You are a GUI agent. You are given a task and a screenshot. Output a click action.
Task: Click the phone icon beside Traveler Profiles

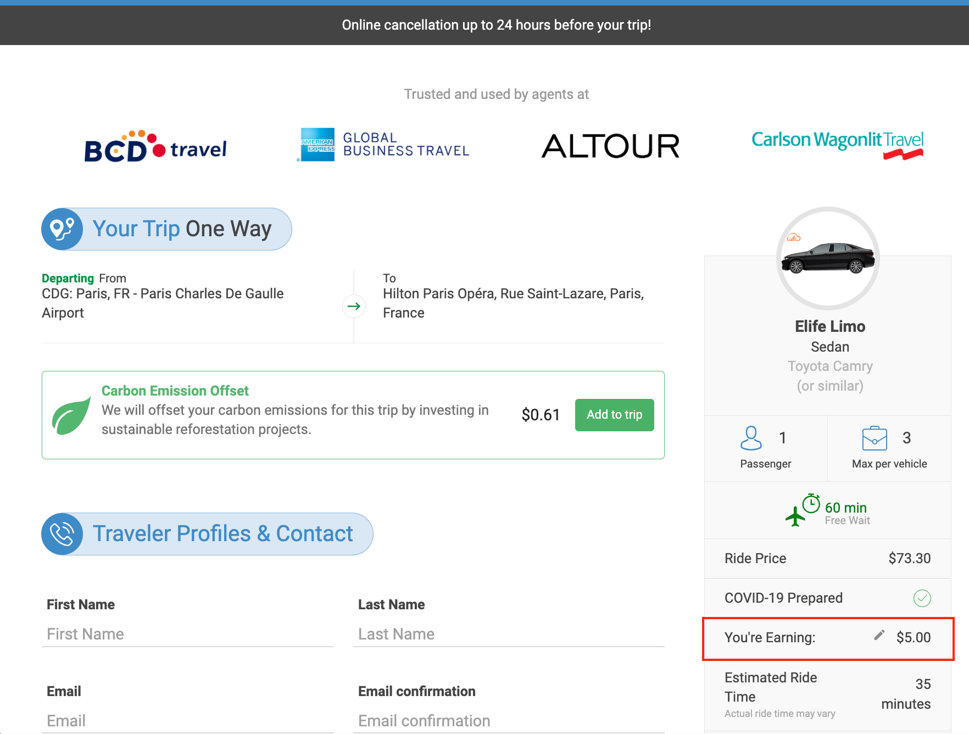(x=62, y=534)
